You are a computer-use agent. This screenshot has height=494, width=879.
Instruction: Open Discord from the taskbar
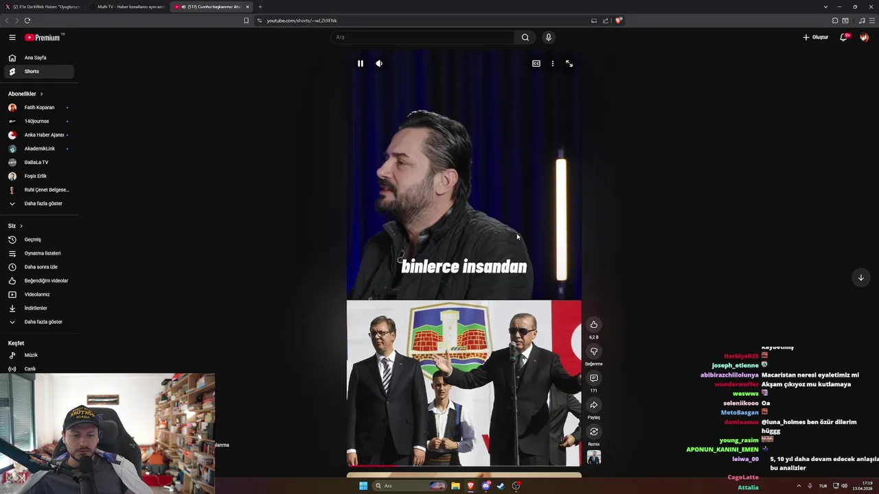click(486, 486)
